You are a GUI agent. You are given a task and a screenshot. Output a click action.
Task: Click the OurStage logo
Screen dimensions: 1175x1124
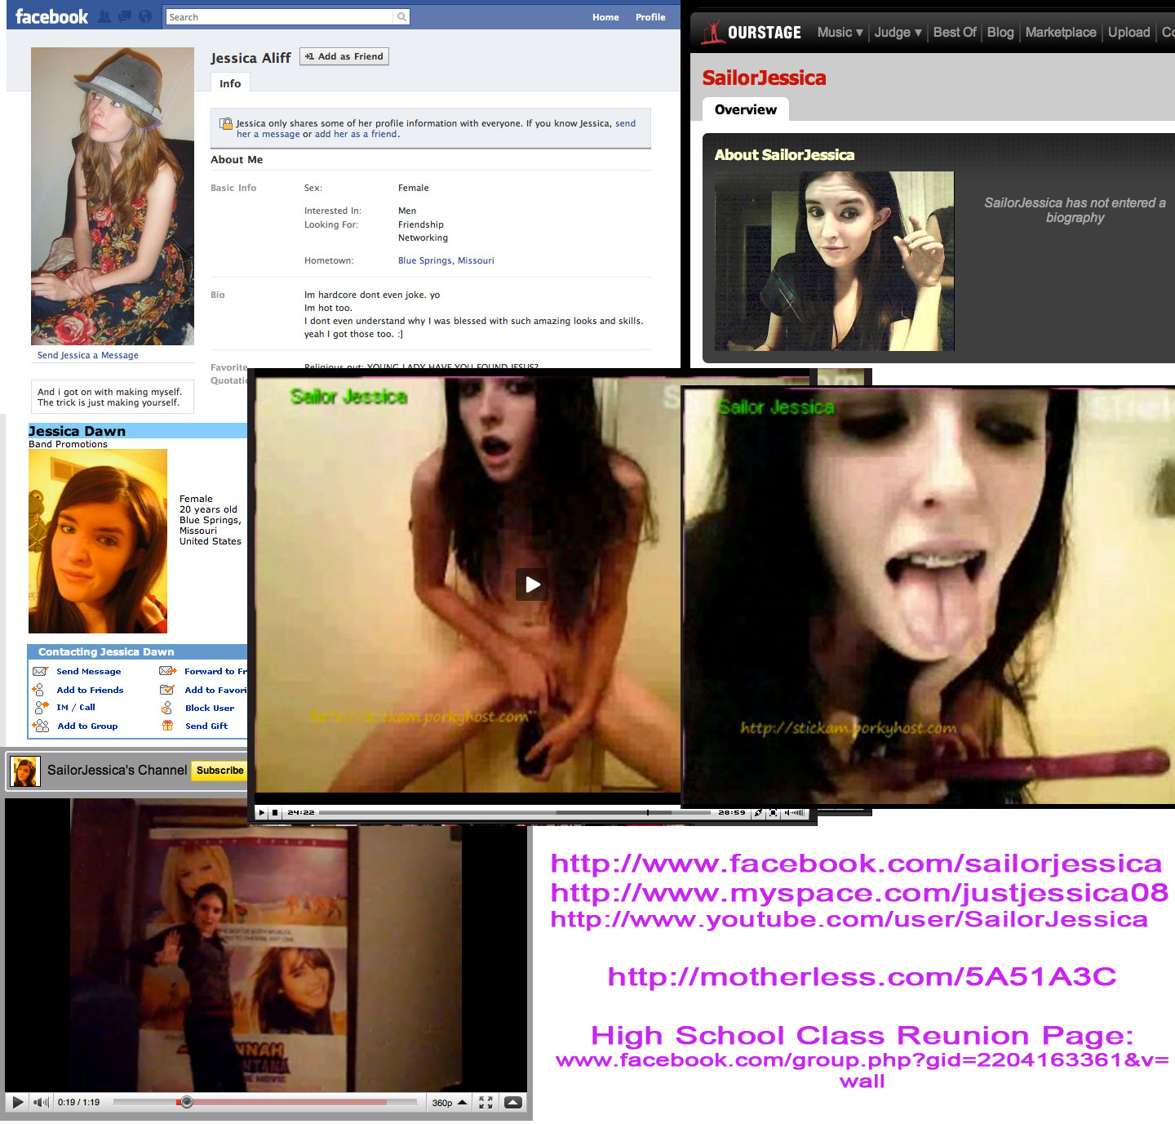(751, 32)
